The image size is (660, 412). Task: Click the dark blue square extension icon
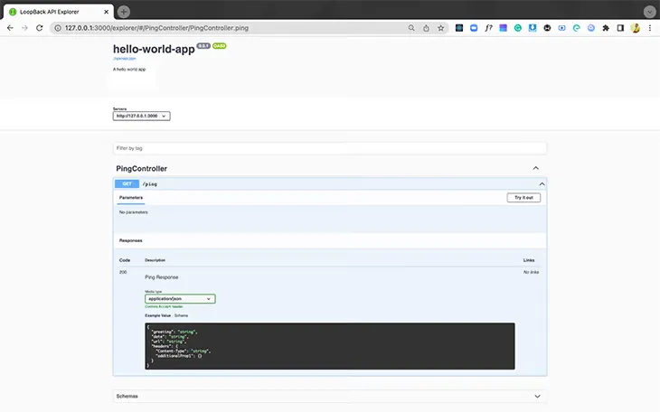click(459, 28)
